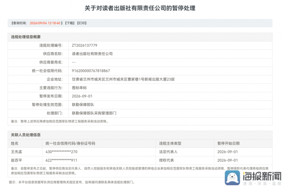
Task: Select the name 赵百平
Action: click(x=17, y=160)
